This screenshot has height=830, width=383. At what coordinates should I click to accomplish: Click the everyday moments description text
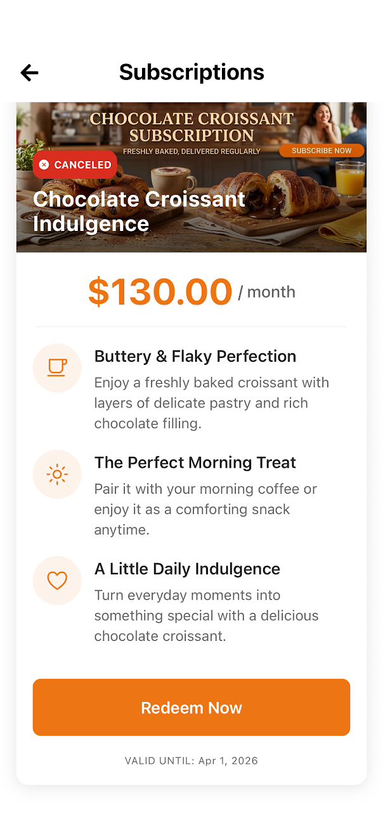coord(207,616)
